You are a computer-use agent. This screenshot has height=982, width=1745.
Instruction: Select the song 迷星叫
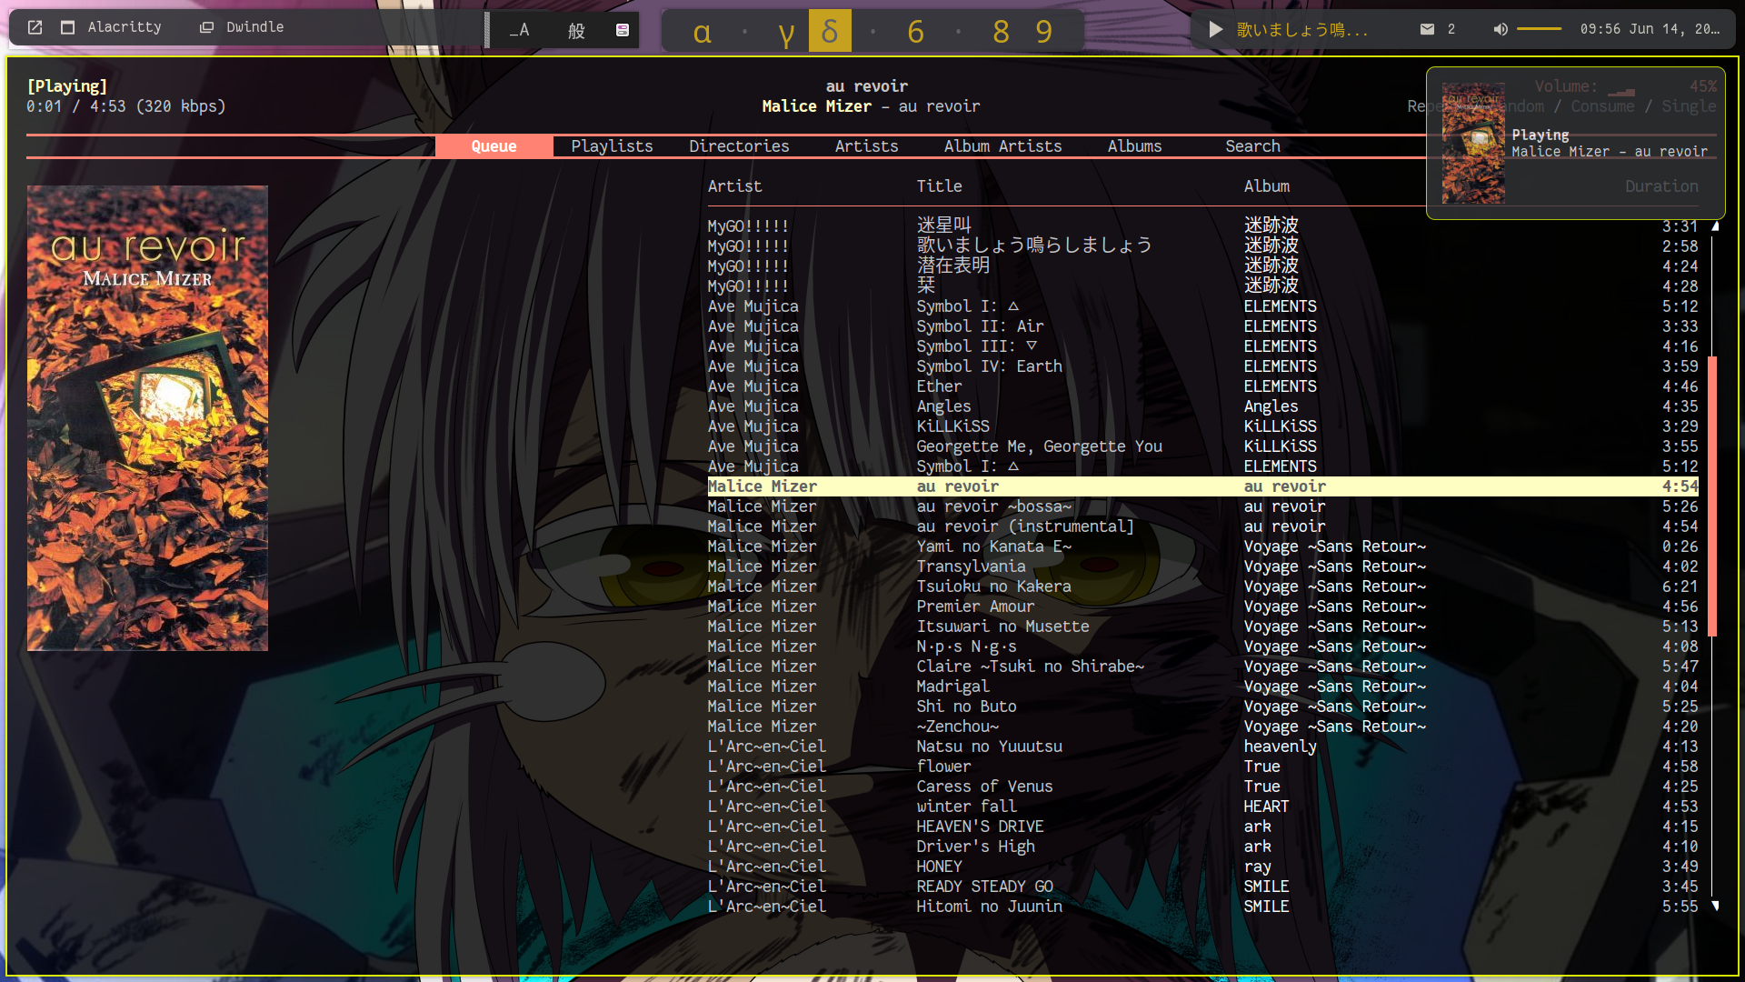coord(1202,225)
